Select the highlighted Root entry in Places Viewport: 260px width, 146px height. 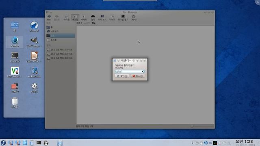[x=61, y=36]
